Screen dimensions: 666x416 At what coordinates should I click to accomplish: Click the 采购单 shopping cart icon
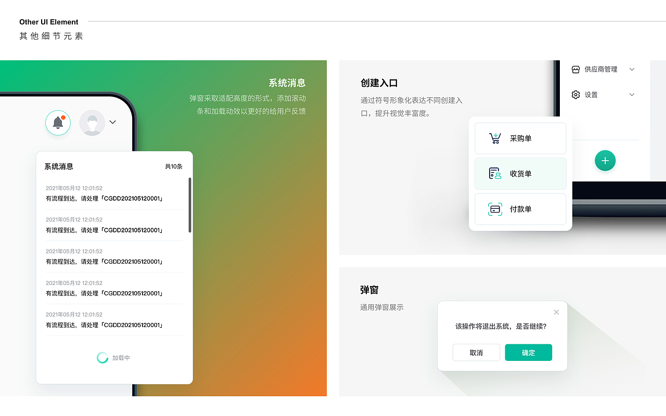pyautogui.click(x=495, y=138)
